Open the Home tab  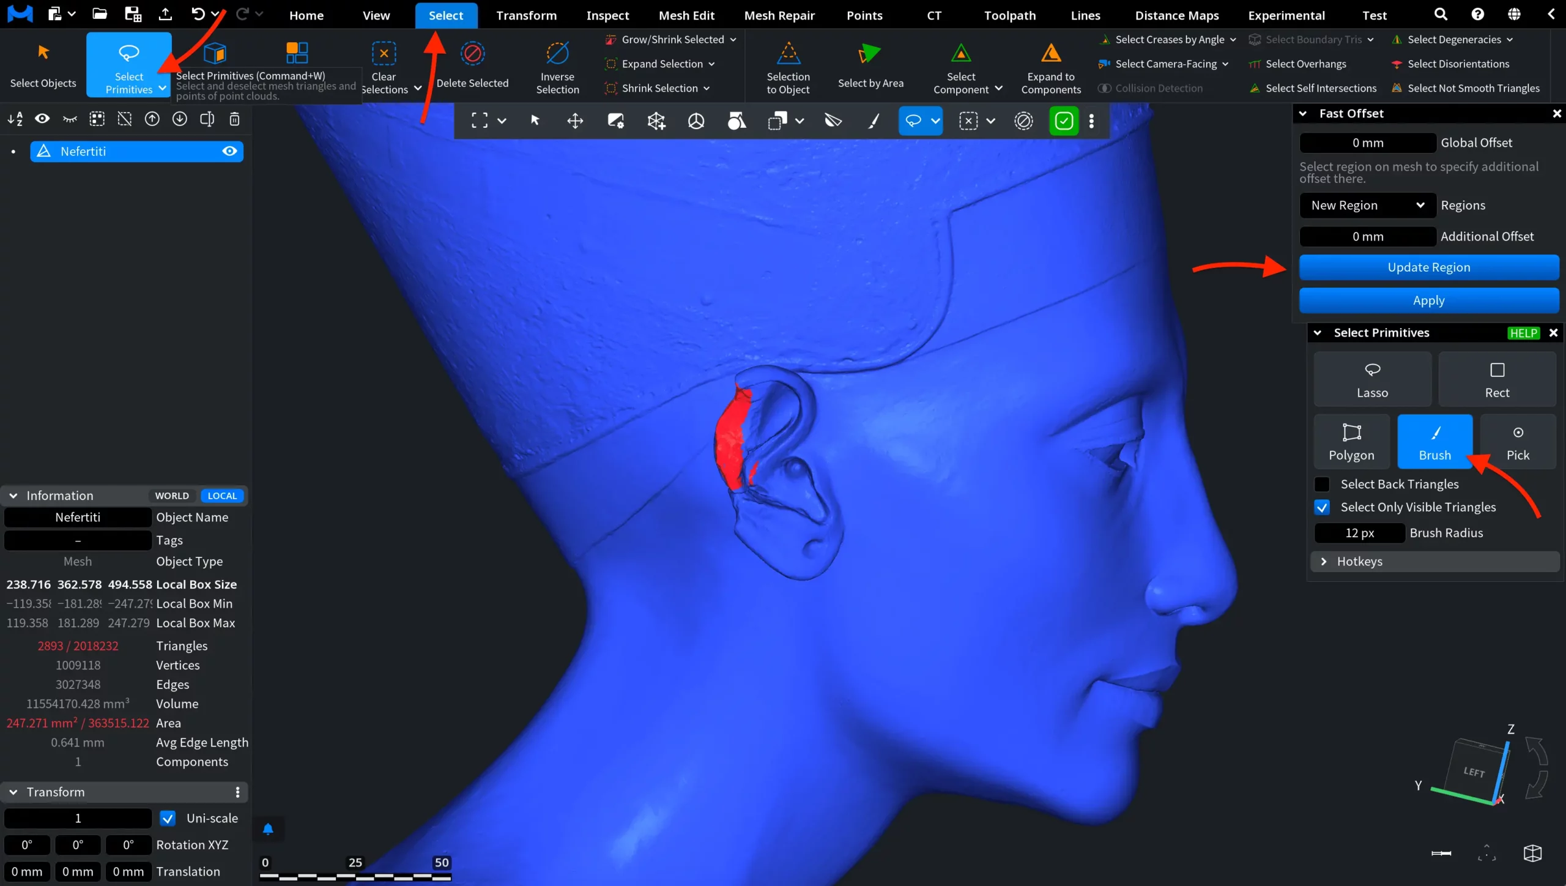306,15
